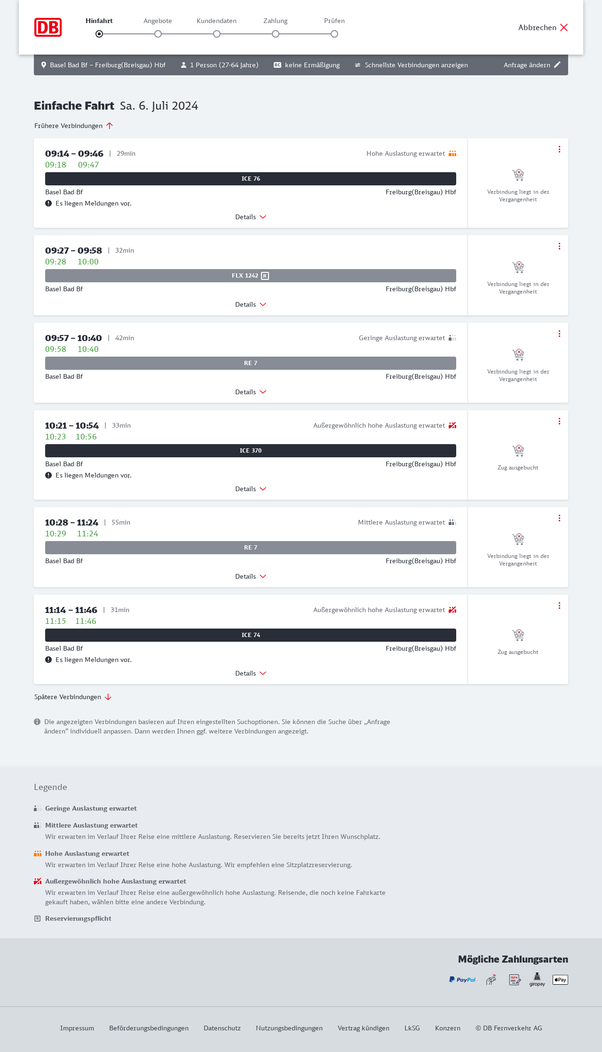The image size is (602, 1052).
Task: Click Abbrechen to cancel booking
Action: coord(543,27)
